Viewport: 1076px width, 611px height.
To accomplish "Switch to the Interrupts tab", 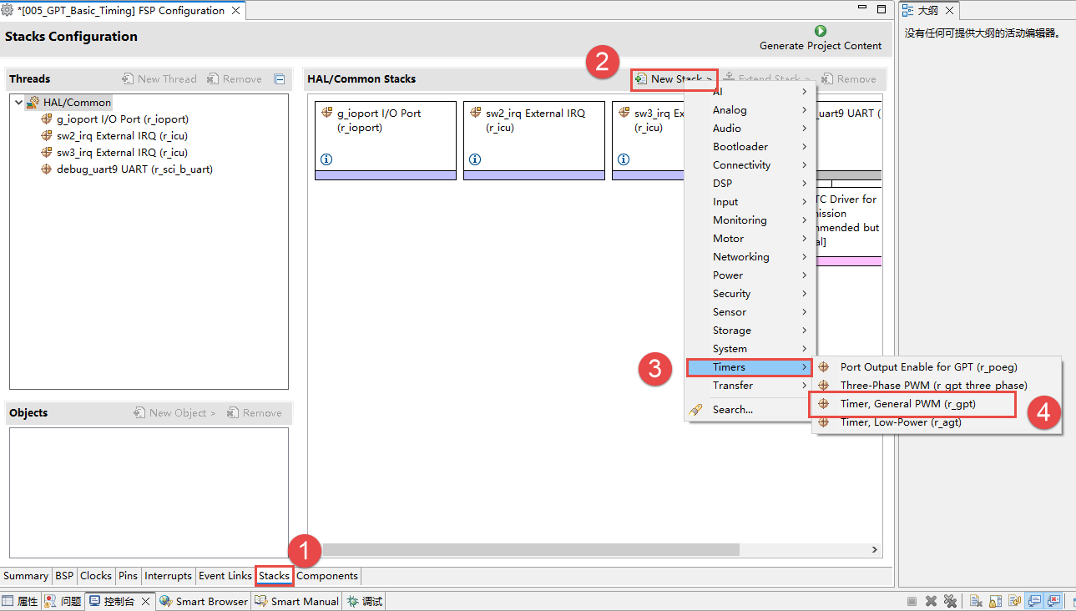I will pos(168,576).
